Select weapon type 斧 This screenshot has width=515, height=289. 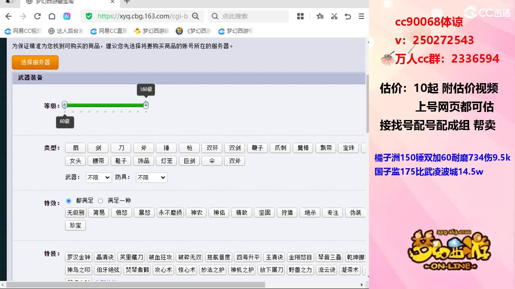pos(144,148)
